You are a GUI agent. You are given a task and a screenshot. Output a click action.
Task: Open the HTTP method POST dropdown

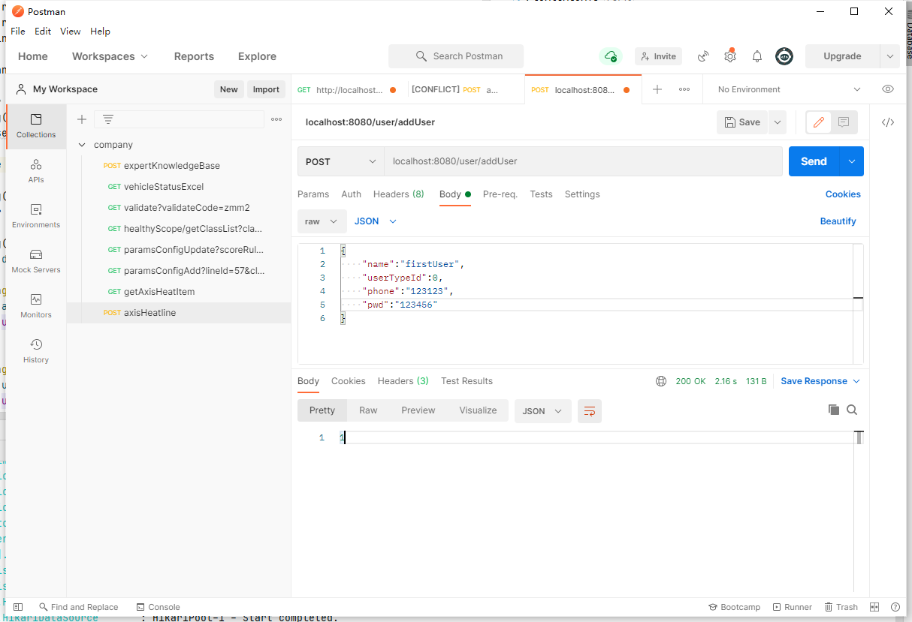[x=341, y=161]
